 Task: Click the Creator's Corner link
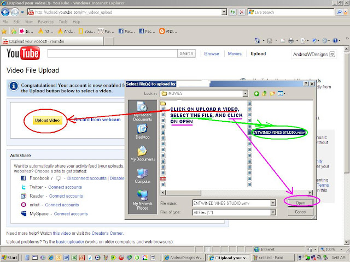[x=107, y=233]
